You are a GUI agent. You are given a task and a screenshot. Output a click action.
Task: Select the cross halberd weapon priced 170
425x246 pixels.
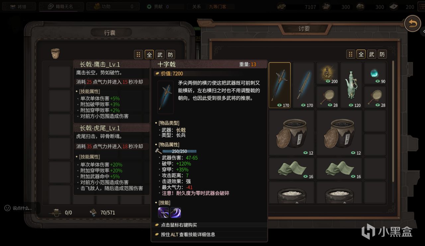click(280, 85)
